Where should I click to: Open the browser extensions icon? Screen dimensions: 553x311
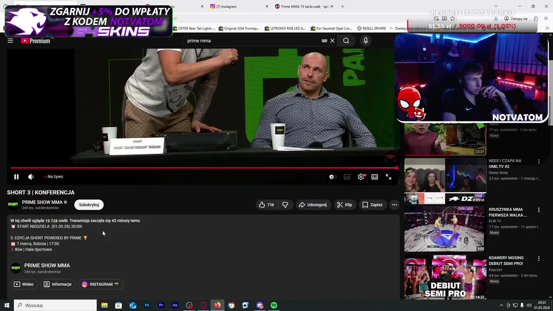point(536,19)
